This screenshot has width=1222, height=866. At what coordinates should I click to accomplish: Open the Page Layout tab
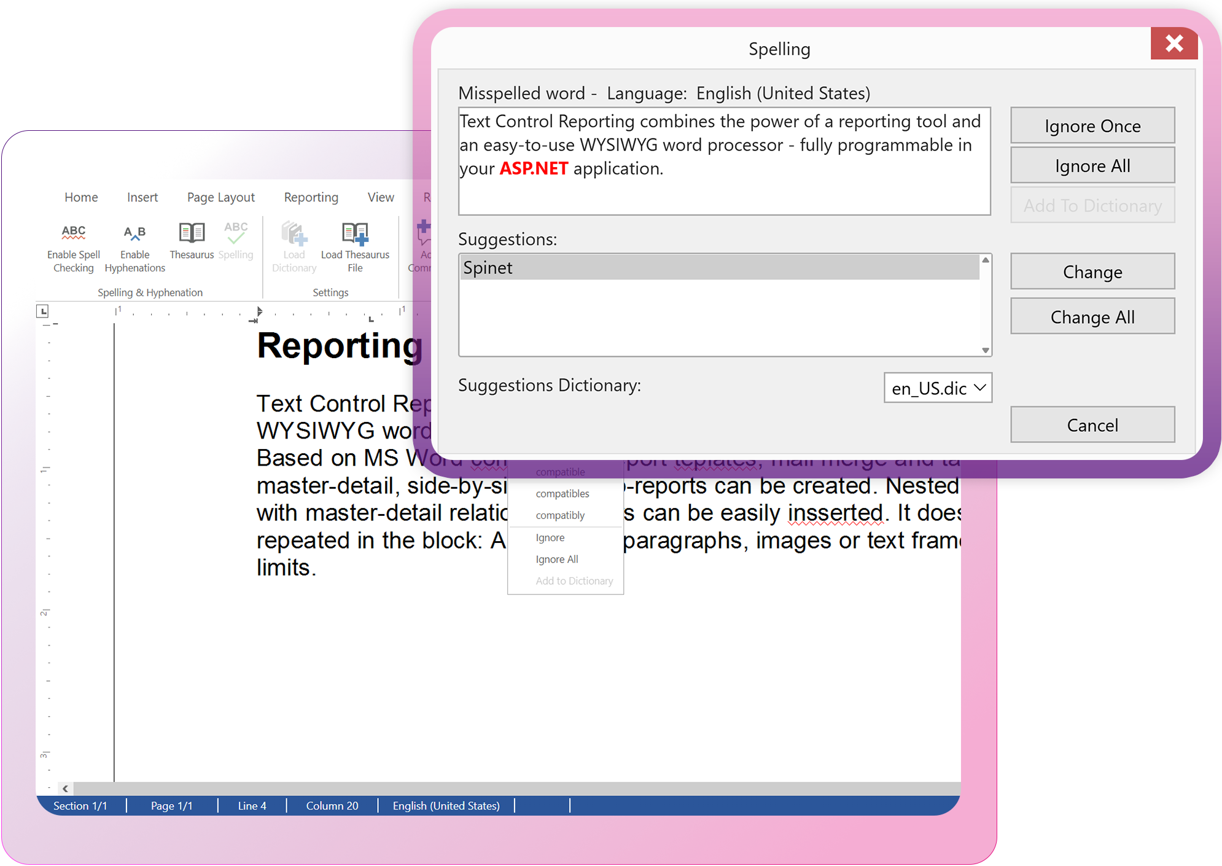click(220, 197)
